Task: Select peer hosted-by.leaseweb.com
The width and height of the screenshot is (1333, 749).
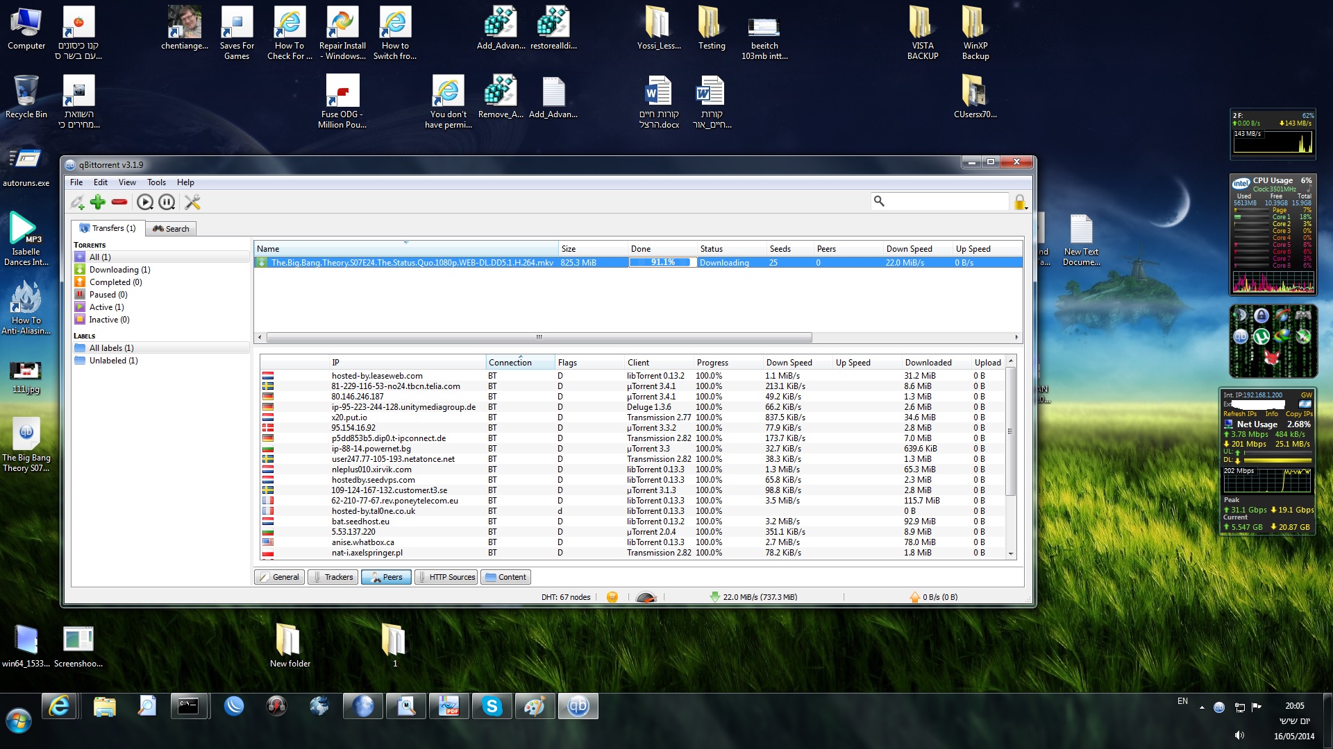Action: (x=633, y=376)
